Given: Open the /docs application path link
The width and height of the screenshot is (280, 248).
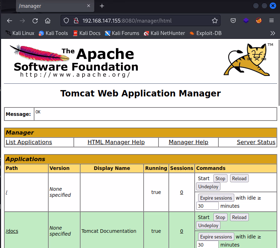Looking at the screenshot, I should click(x=12, y=231).
